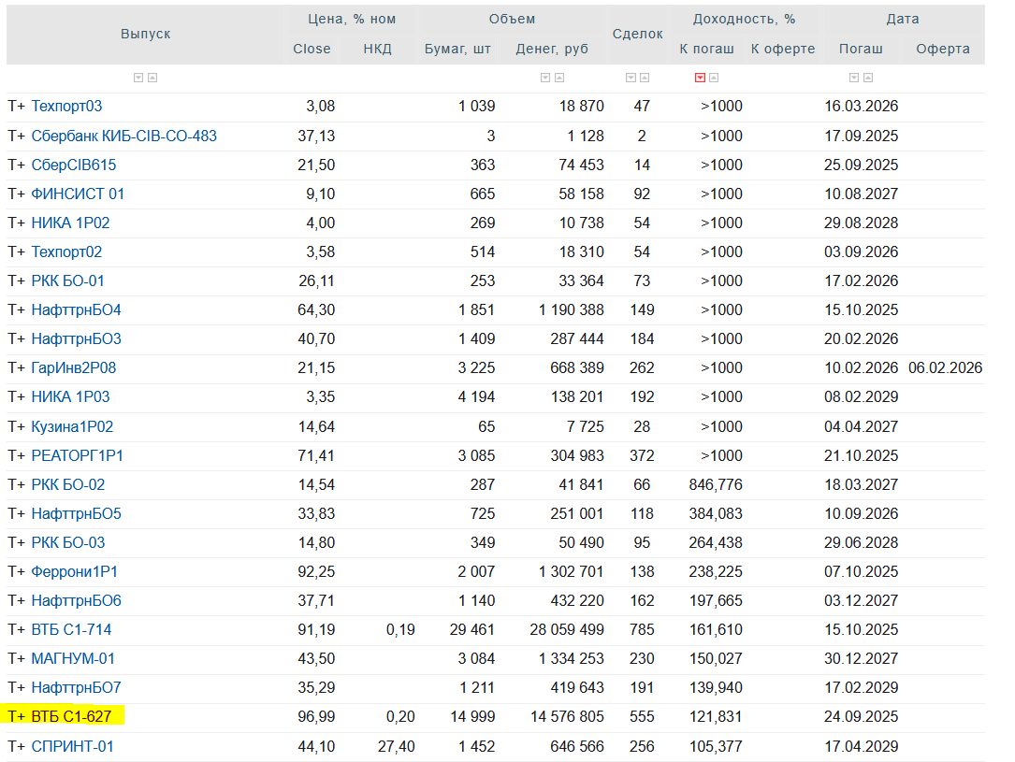The height and width of the screenshot is (762, 1015).
Task: Click the deals count 785
Action: [642, 630]
